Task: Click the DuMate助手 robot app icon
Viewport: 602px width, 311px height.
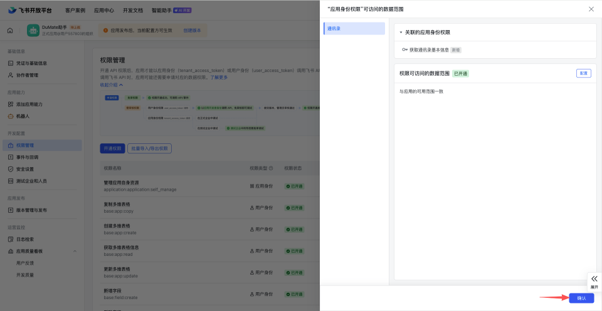Action: tap(33, 30)
